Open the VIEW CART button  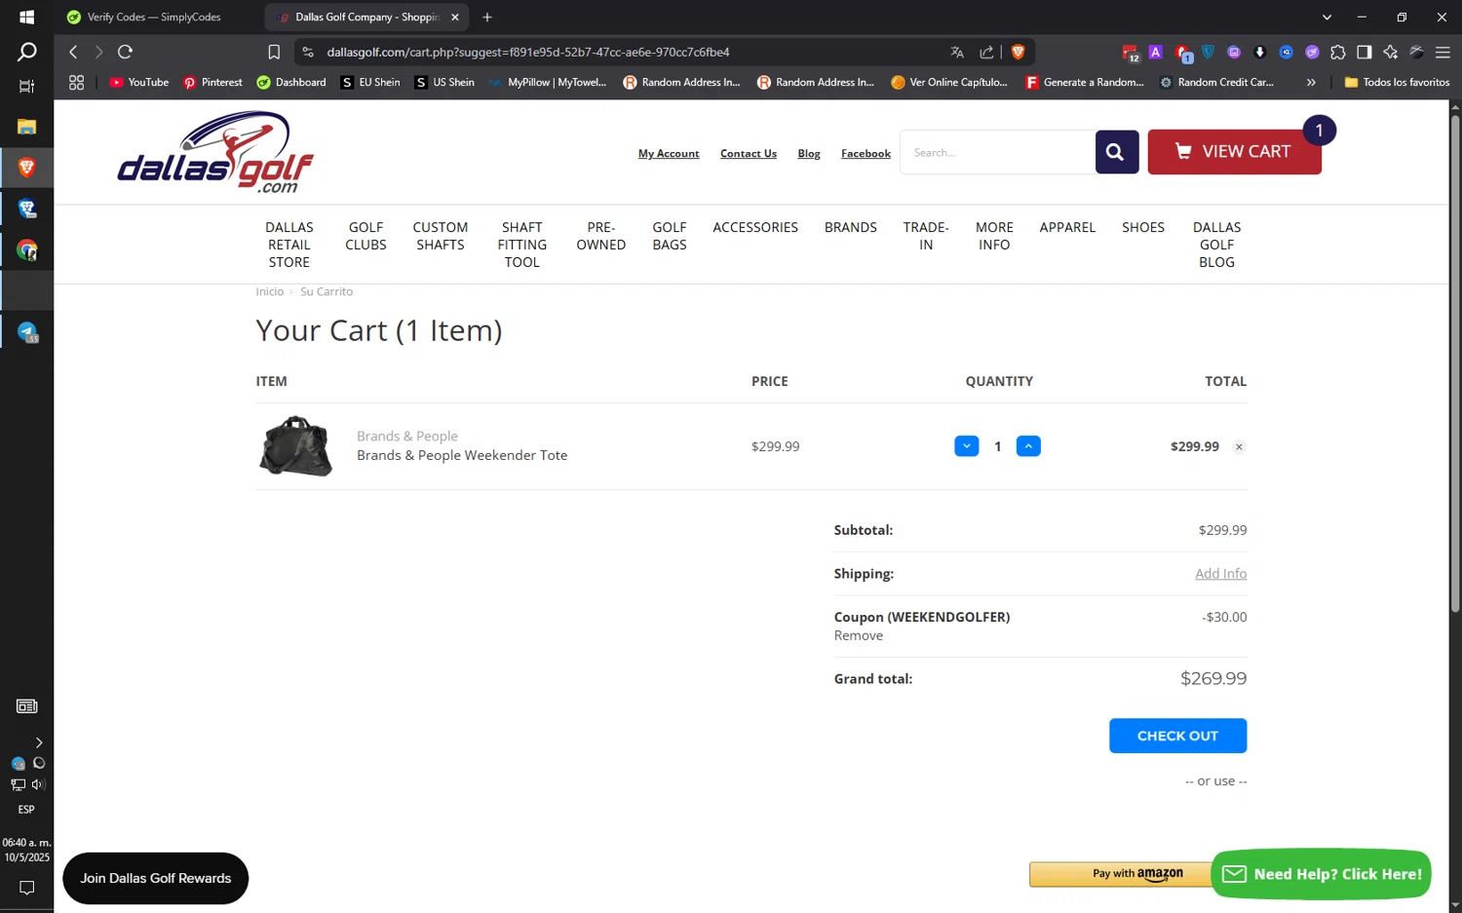pyautogui.click(x=1234, y=152)
